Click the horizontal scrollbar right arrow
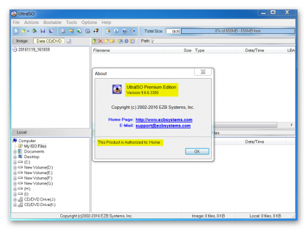 (x=292, y=125)
